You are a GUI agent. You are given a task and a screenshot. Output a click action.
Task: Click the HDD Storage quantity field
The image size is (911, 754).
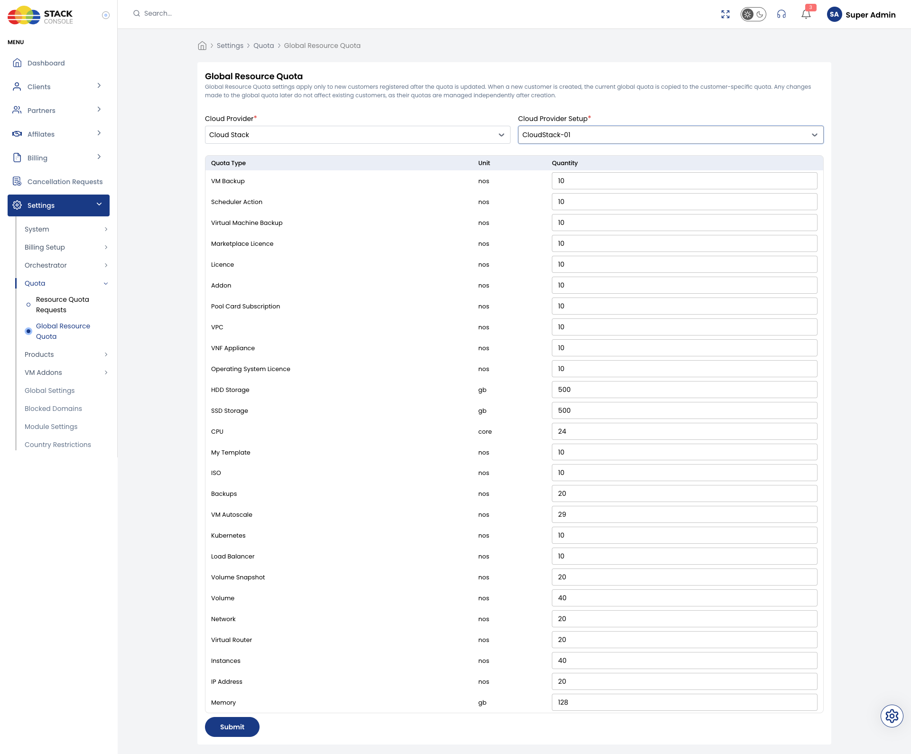coord(684,390)
